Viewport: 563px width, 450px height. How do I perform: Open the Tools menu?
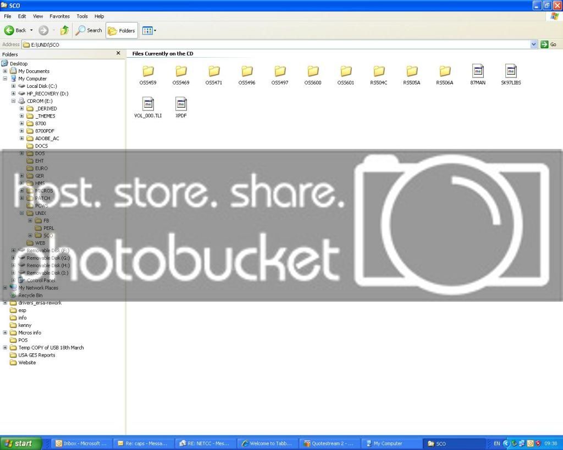[82, 16]
